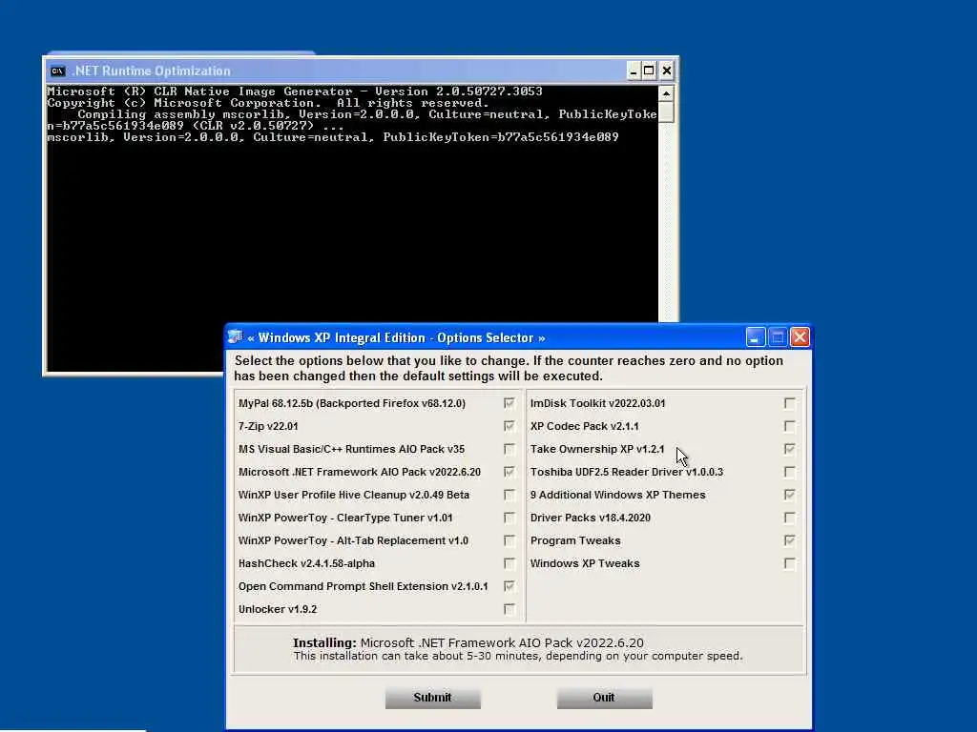Click the Submit button
The height and width of the screenshot is (732, 977).
tap(432, 698)
